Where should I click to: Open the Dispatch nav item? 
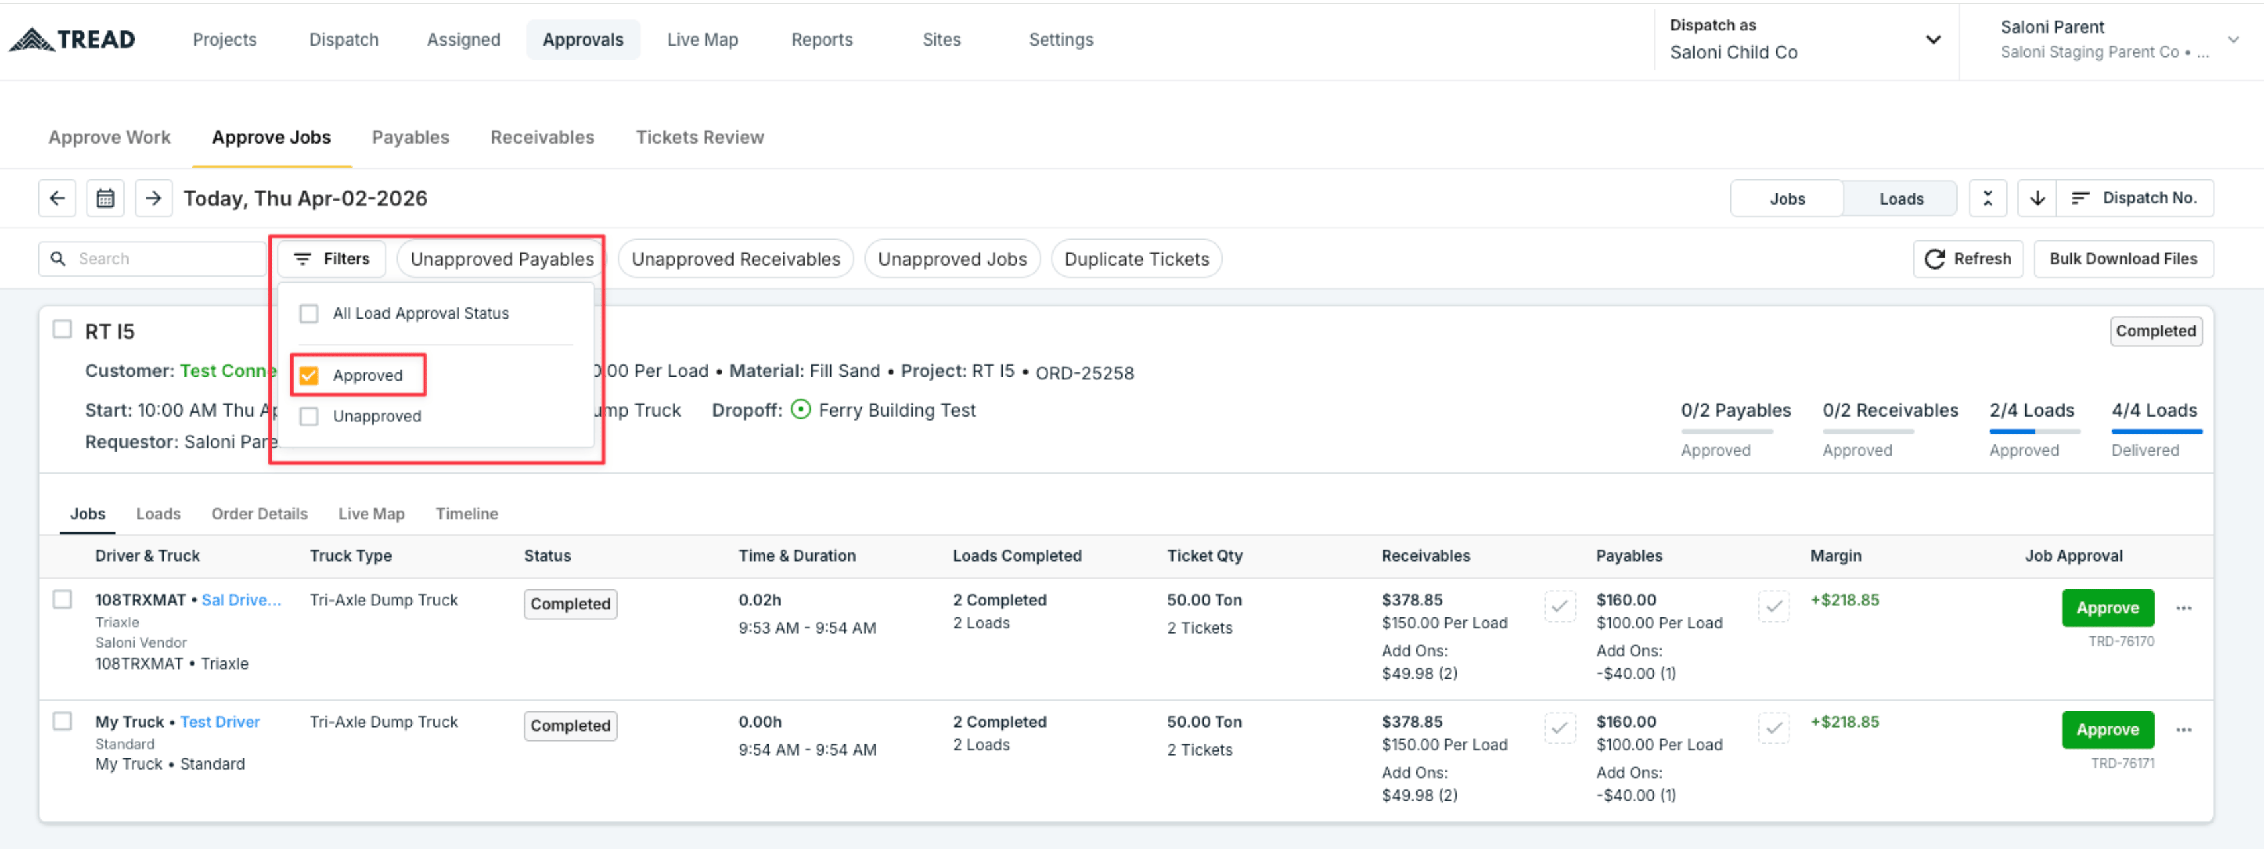pos(343,40)
